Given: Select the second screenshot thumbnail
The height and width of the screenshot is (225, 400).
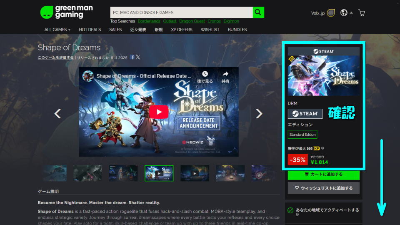Looking at the screenshot, I should (x=88, y=173).
